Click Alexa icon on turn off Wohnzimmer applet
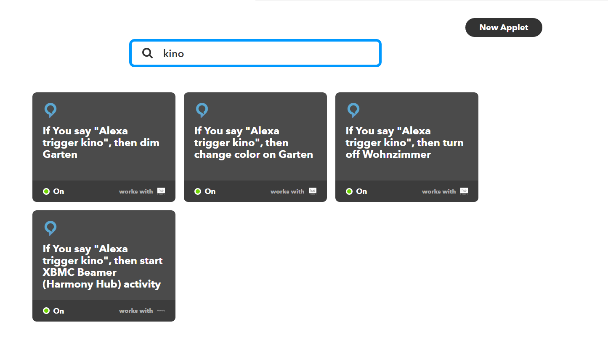 [353, 110]
